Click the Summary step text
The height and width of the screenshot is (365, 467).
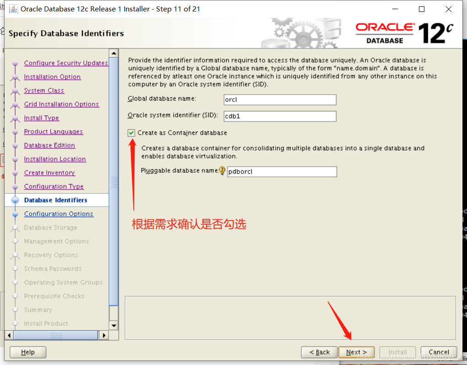click(38, 309)
